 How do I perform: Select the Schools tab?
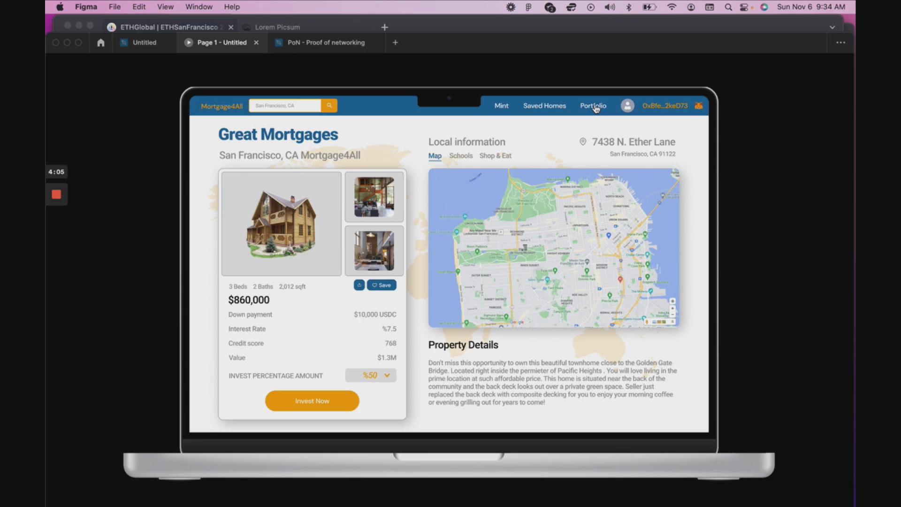pyautogui.click(x=461, y=156)
